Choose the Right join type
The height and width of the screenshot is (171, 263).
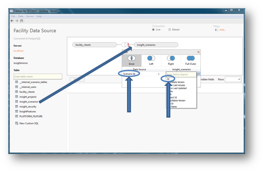171,60
